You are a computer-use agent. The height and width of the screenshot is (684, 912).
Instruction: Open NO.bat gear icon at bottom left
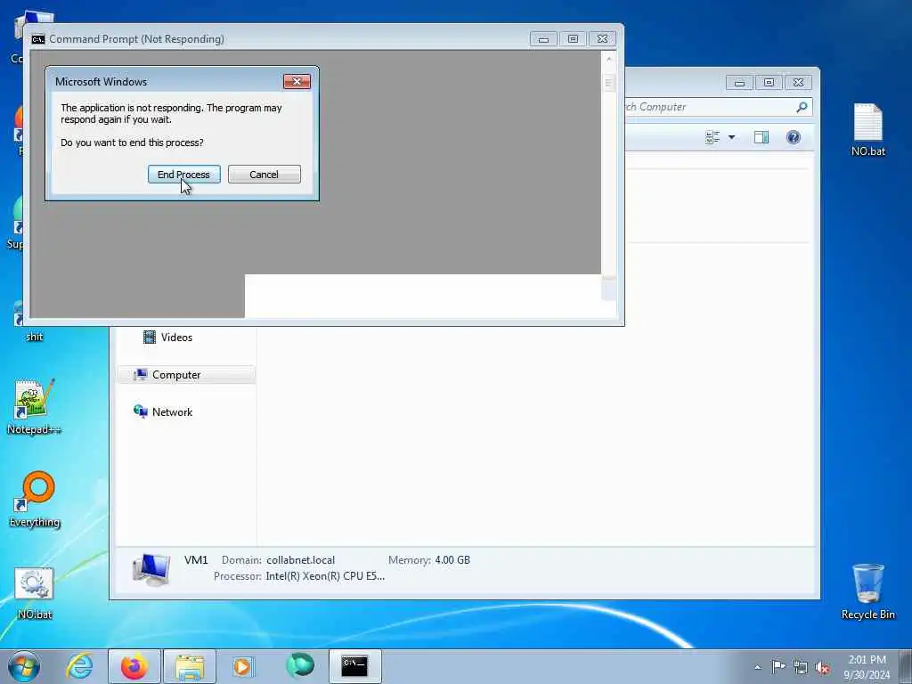coord(35,593)
